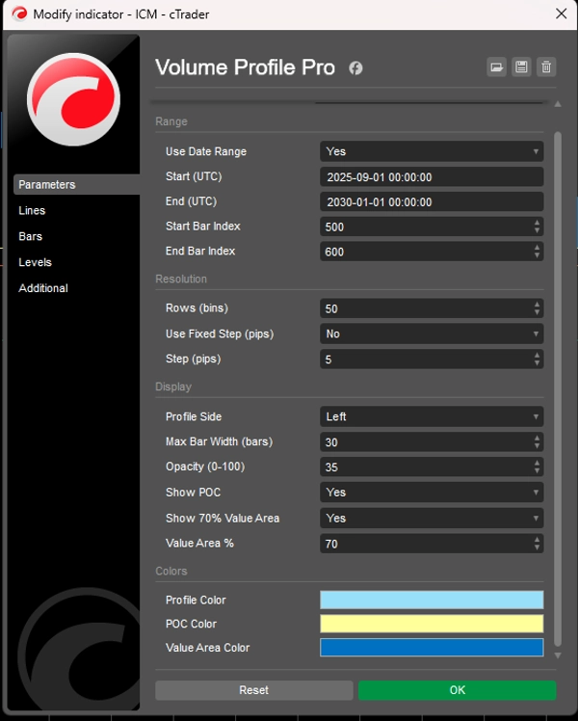Open the Facebook link icon beside title
This screenshot has width=578, height=721.
[355, 68]
